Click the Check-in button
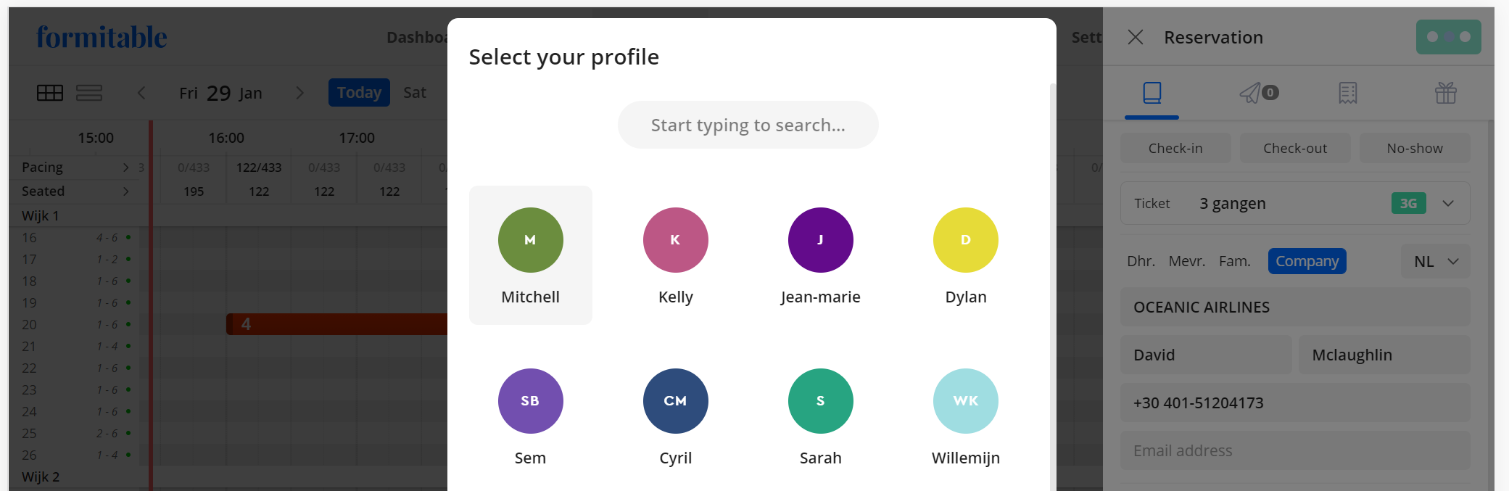1509x491 pixels. tap(1175, 148)
